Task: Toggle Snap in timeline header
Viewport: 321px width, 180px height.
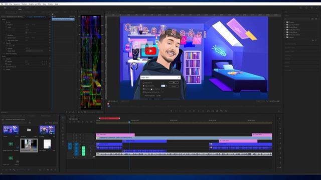Action: (74, 122)
